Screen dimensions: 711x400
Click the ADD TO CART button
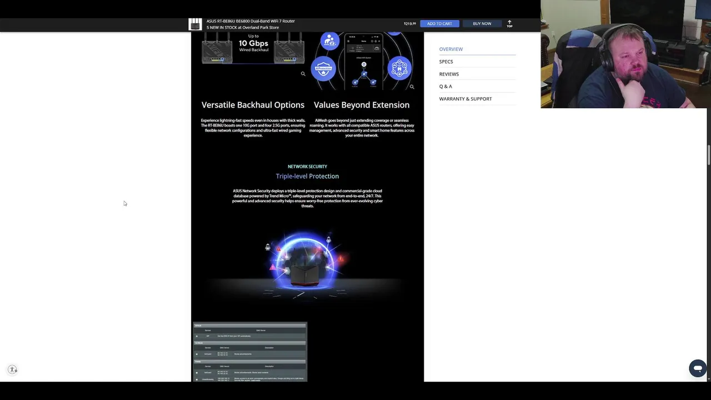point(439,23)
